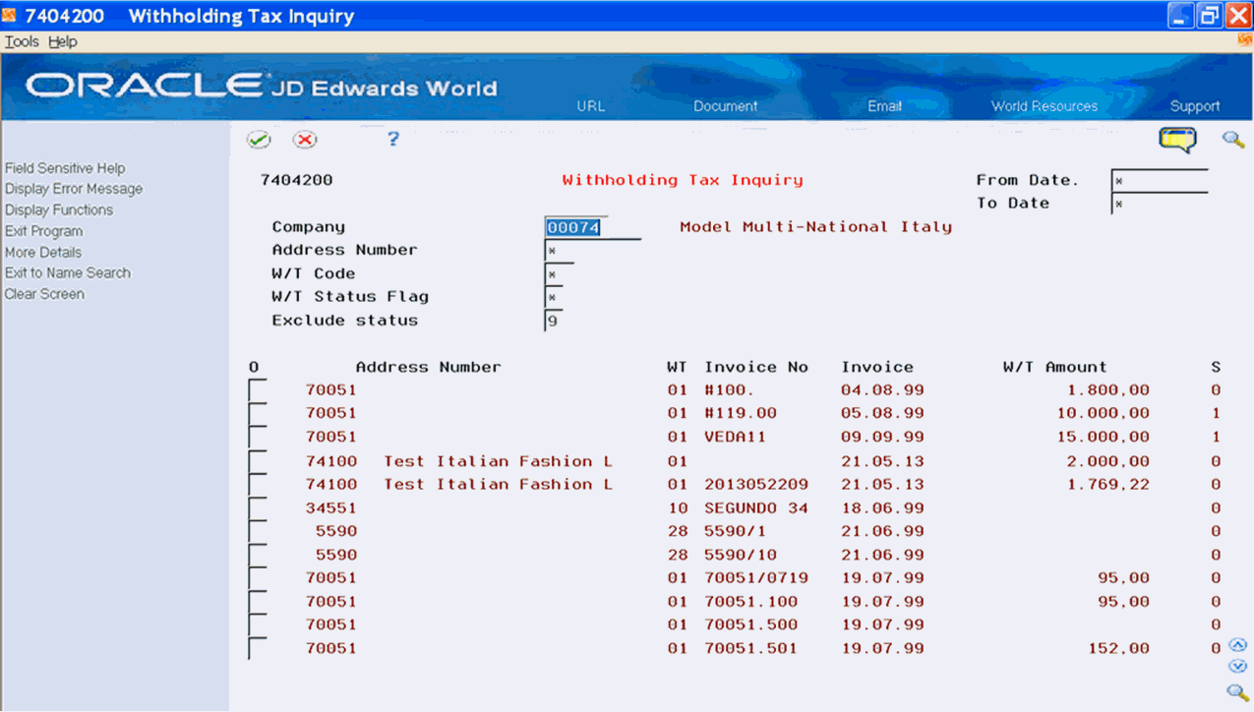Click invoice date 18.06.99

point(882,508)
